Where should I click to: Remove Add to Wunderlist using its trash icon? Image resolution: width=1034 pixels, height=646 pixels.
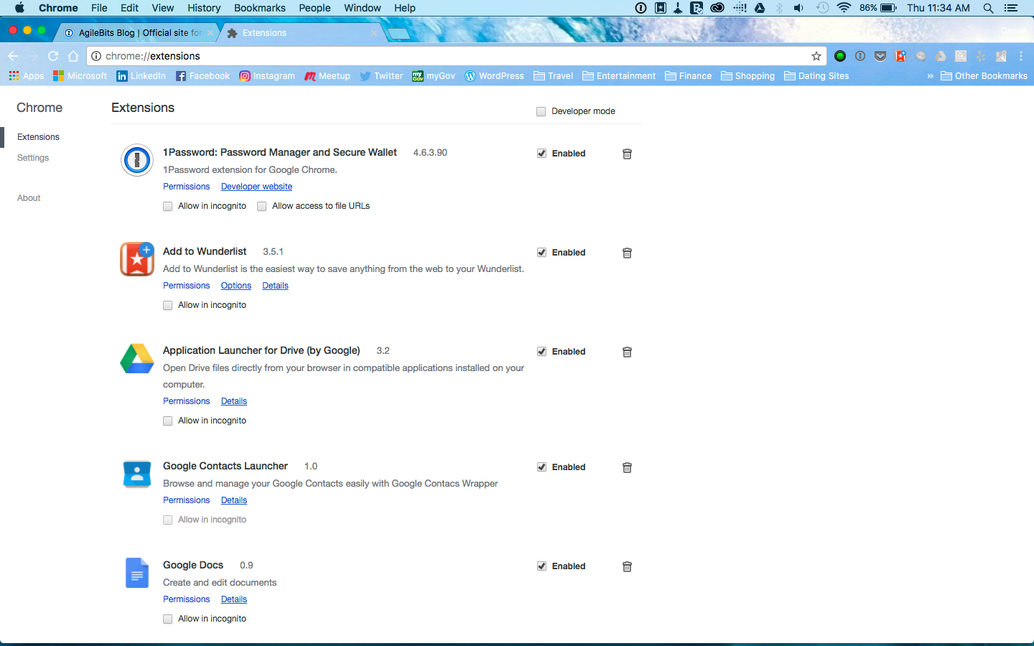[627, 253]
